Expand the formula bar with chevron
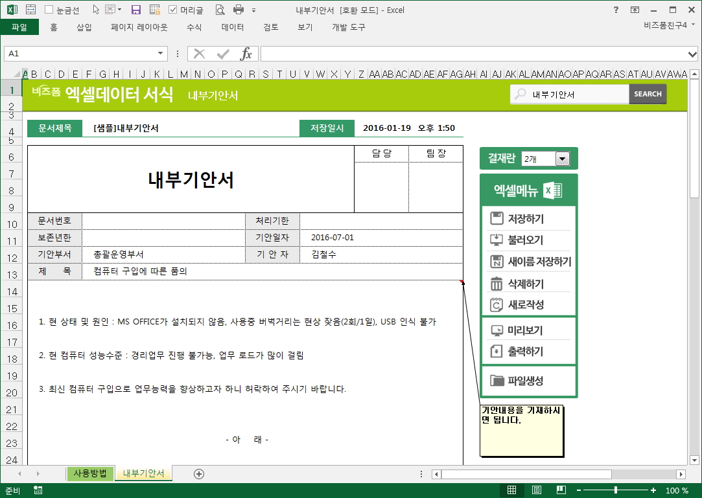 [692, 54]
